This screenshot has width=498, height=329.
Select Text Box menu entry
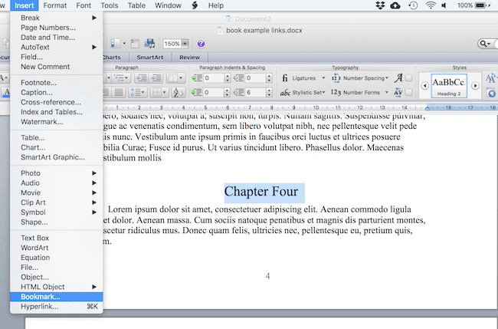(56, 238)
